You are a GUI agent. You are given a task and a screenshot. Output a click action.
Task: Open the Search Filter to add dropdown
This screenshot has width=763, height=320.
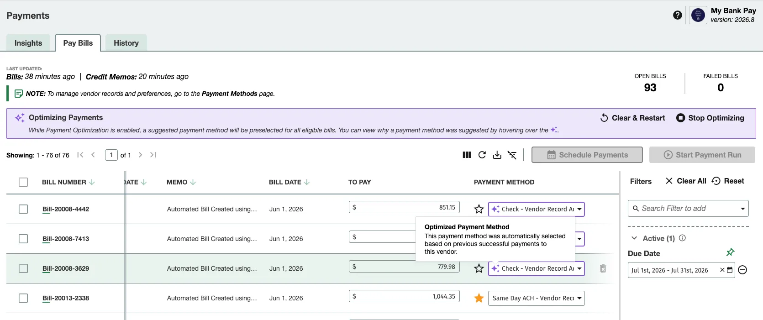pos(689,209)
